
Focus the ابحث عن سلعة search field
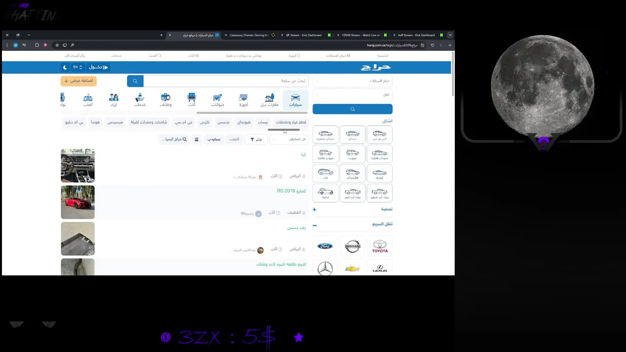click(225, 81)
